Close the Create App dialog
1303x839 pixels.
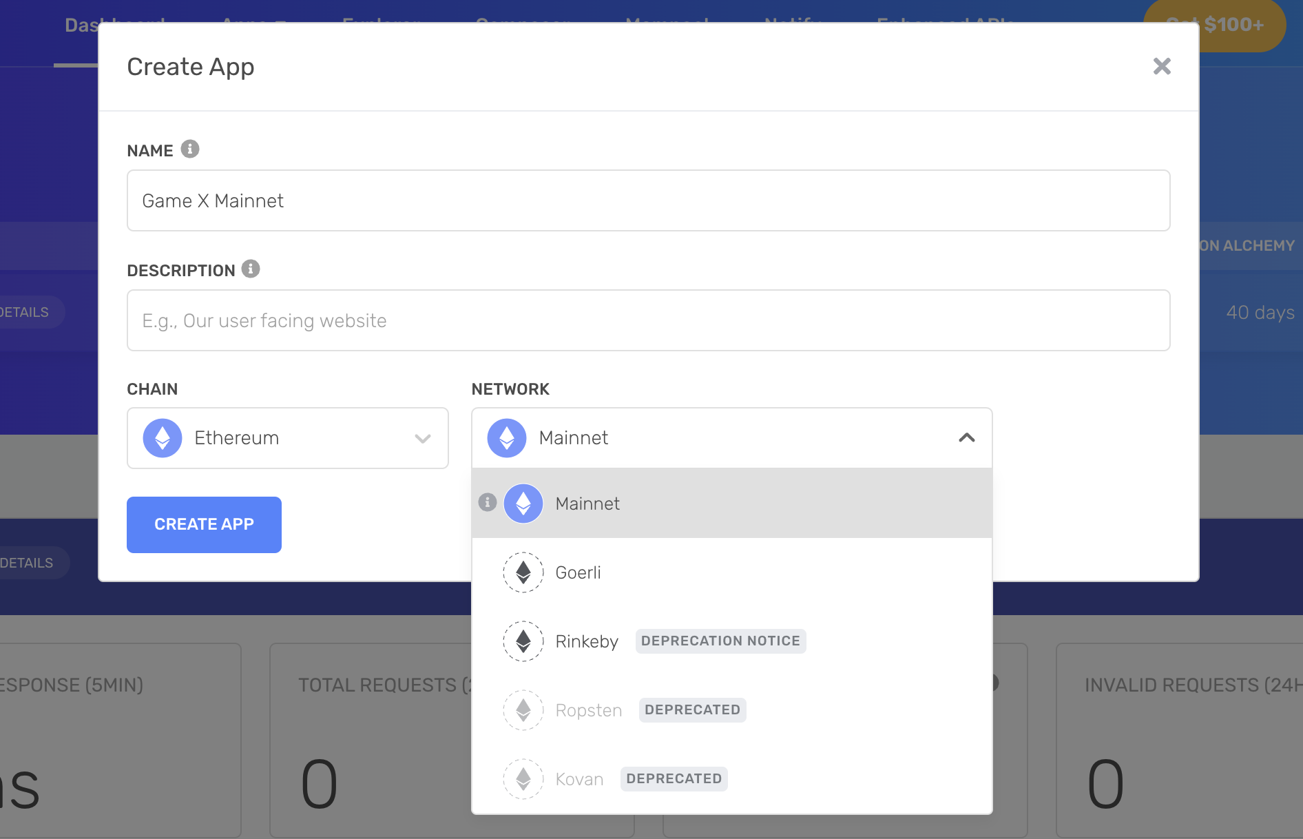1162,66
